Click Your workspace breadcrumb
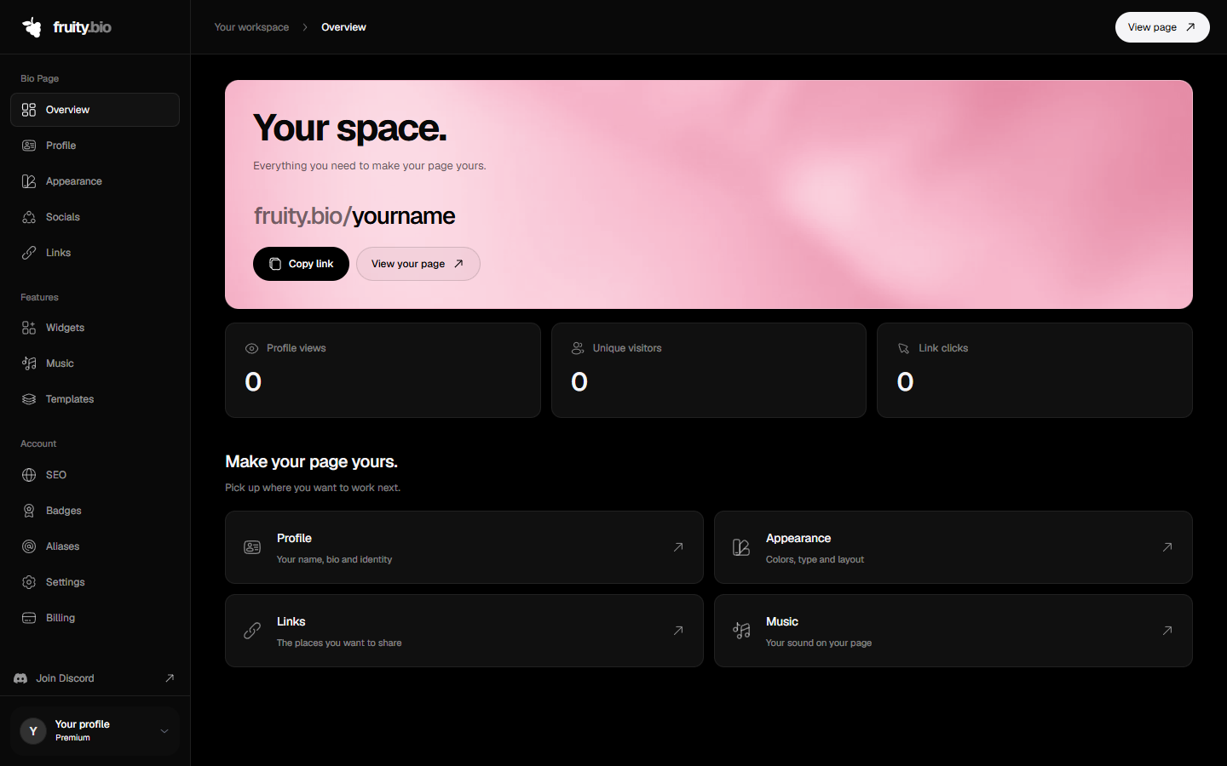 click(251, 27)
